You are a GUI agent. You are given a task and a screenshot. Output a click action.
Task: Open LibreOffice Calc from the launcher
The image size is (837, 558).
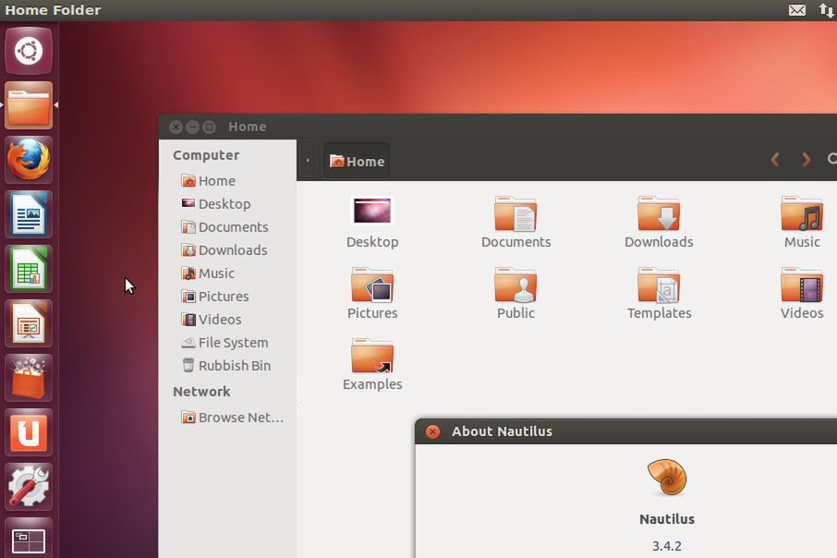coord(29,269)
